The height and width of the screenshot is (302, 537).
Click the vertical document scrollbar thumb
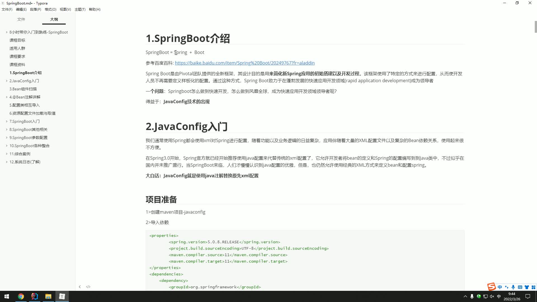click(536, 27)
